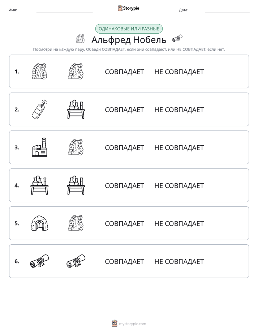Click the dynamite stick icon in row 2

click(39, 110)
